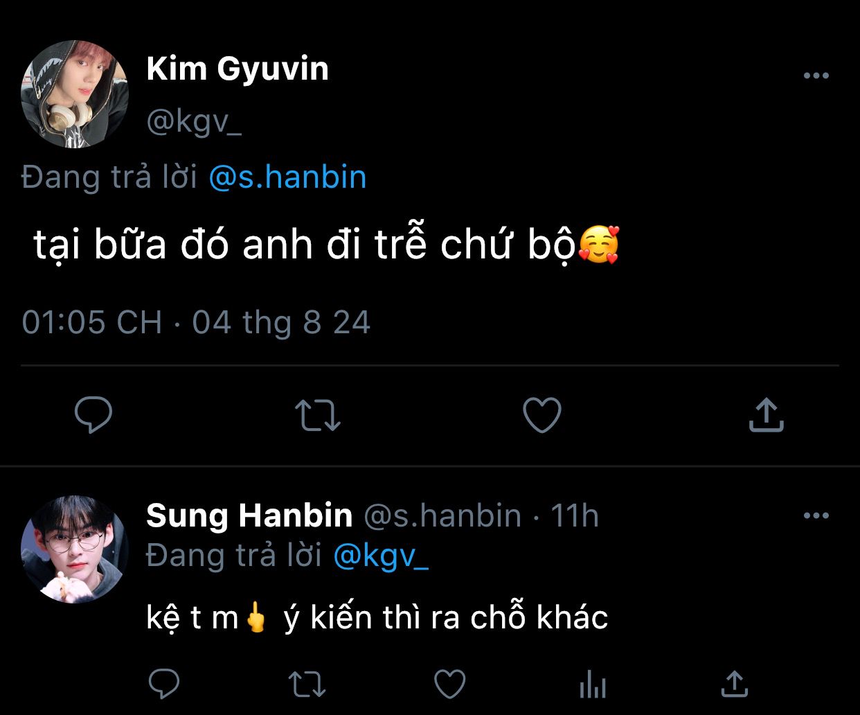The height and width of the screenshot is (715, 860).
Task: Click the @kgv_ mention link
Action: [381, 556]
